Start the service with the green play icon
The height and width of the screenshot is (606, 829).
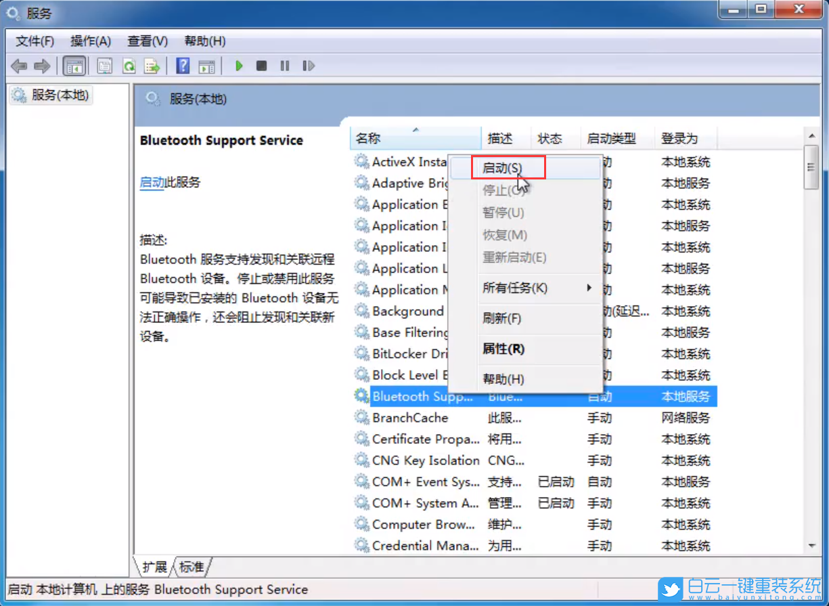pos(239,66)
